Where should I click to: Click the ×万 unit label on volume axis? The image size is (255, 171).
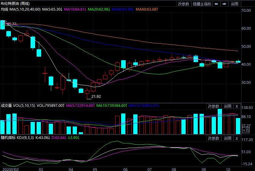coord(246,130)
